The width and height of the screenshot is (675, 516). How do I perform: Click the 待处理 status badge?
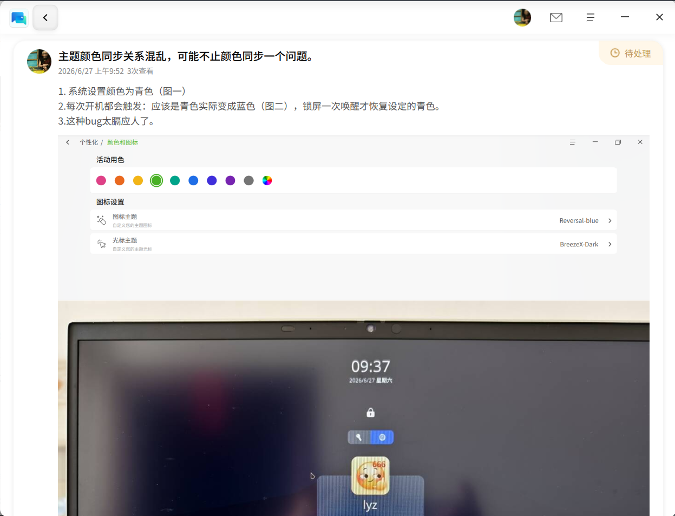(631, 53)
